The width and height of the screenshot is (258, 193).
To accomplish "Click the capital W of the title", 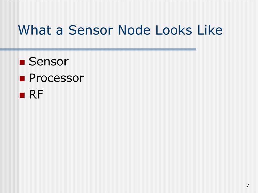I will click(24, 30).
